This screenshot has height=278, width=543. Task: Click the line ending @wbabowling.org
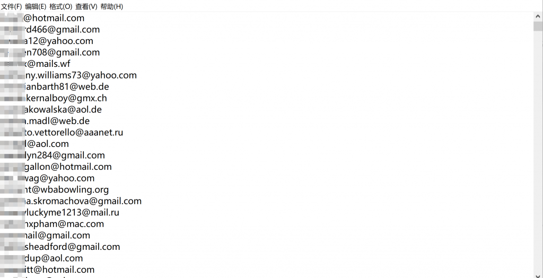(x=55, y=189)
